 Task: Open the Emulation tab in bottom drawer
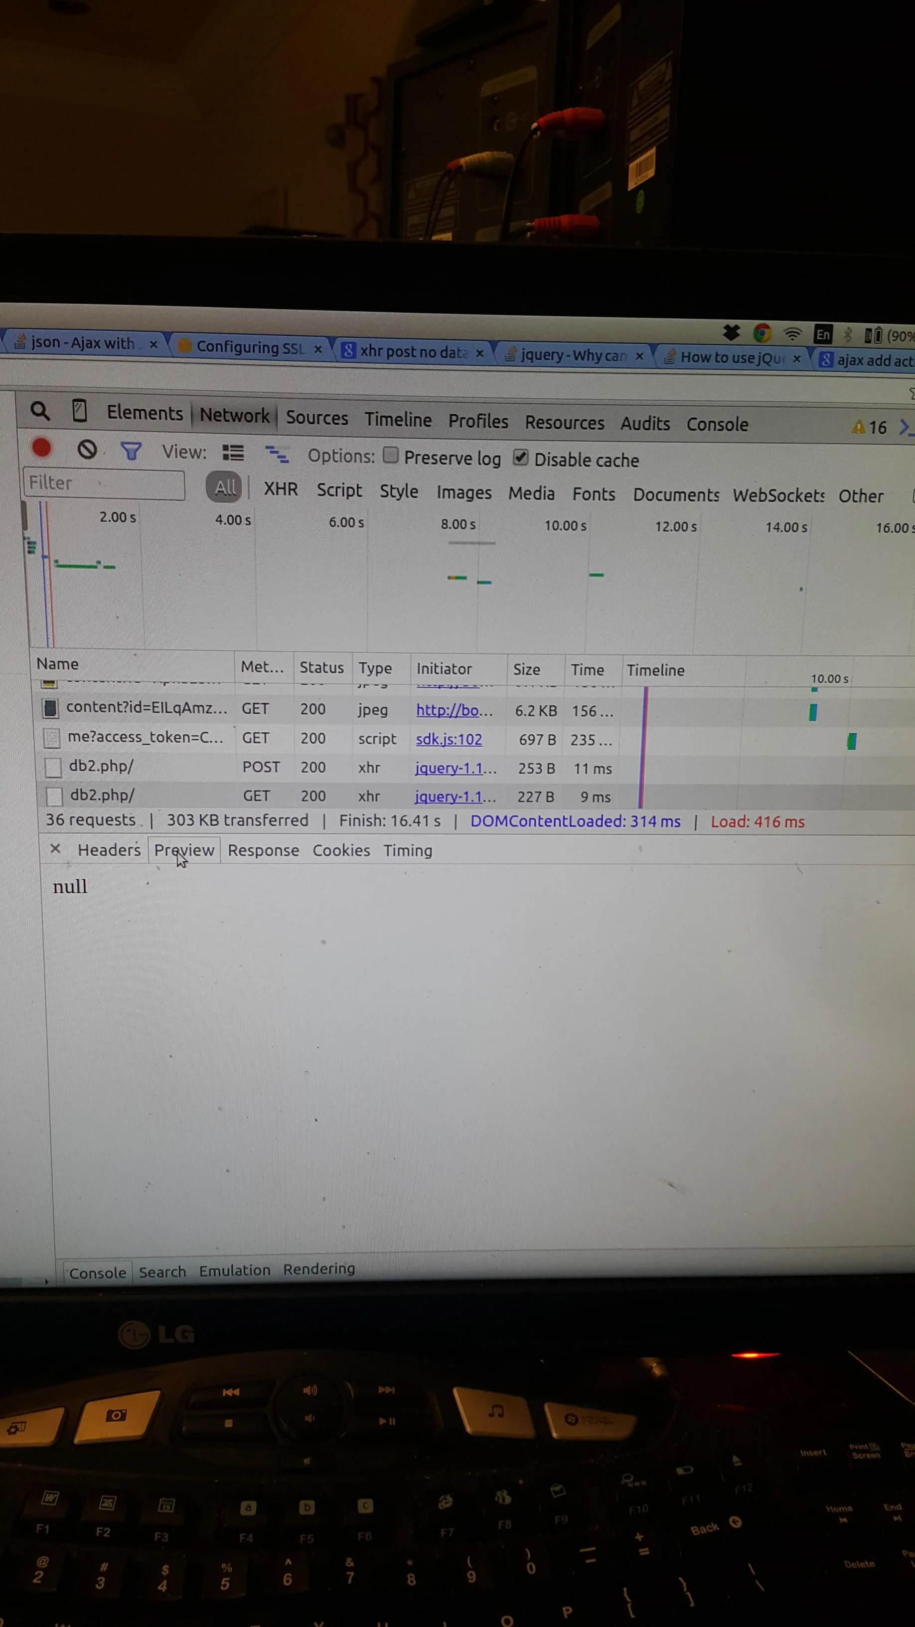coord(235,1271)
